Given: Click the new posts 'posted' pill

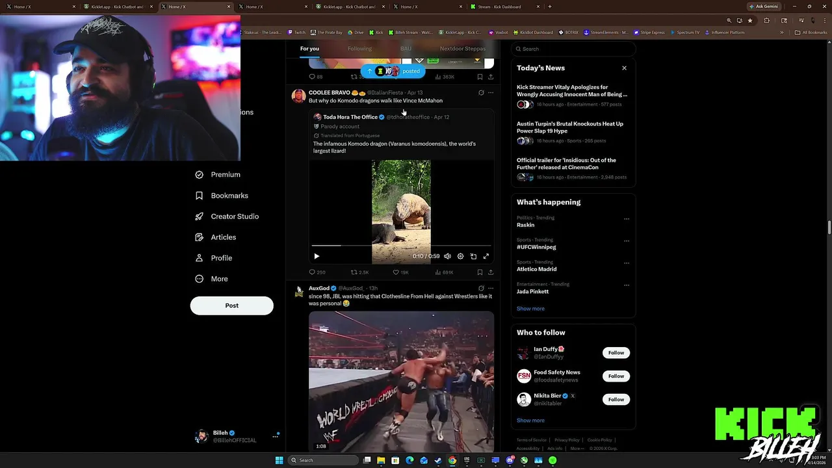Looking at the screenshot, I should pyautogui.click(x=393, y=71).
